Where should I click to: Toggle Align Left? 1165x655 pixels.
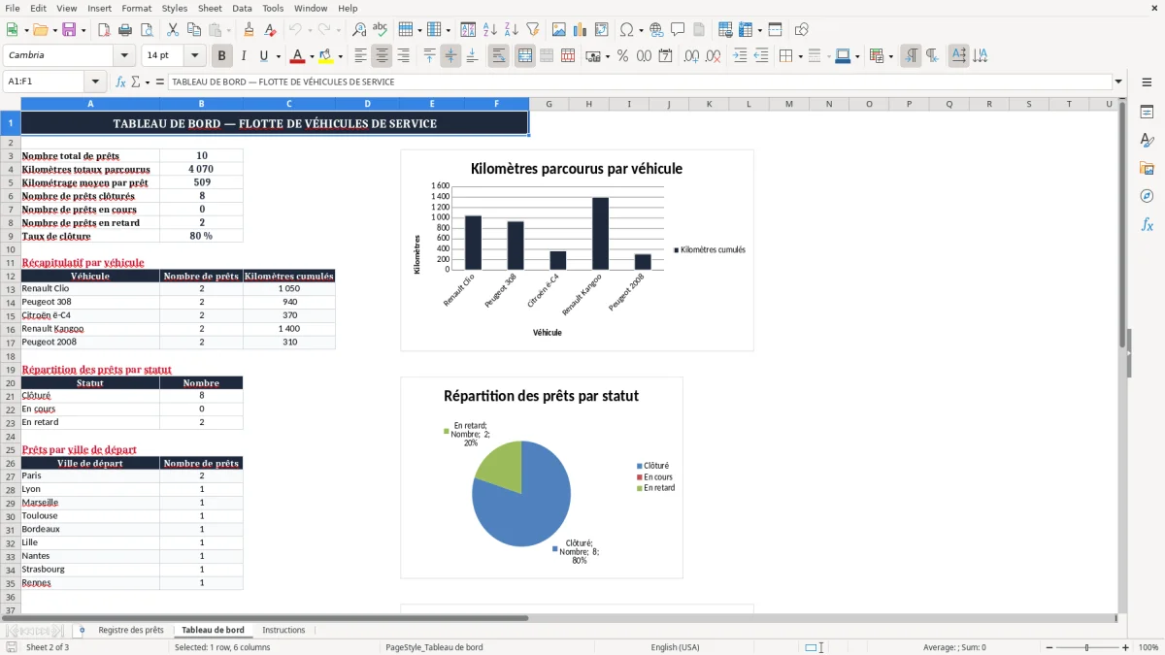(361, 56)
